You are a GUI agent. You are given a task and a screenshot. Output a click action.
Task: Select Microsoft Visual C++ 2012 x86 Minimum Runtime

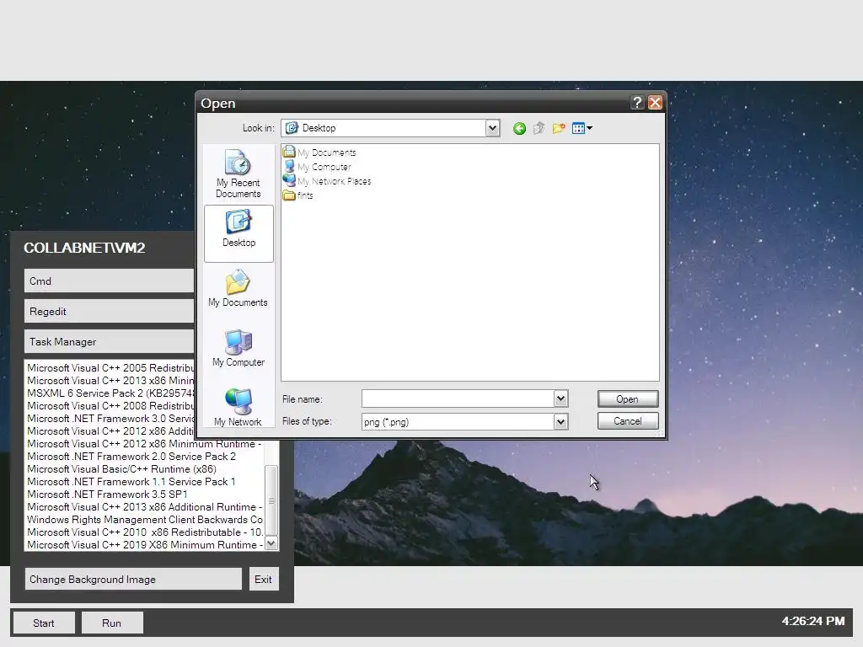point(145,444)
